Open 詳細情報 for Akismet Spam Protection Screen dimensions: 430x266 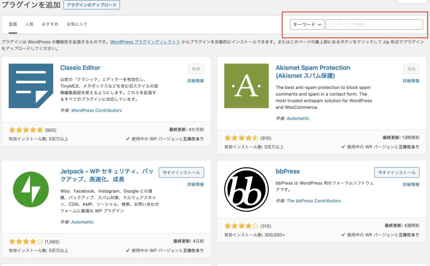pos(411,81)
